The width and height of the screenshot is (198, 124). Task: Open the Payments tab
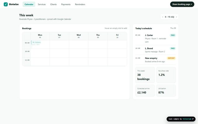point(66,4)
